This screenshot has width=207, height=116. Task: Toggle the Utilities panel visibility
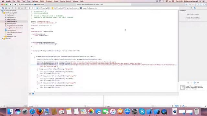(x=204, y=5)
